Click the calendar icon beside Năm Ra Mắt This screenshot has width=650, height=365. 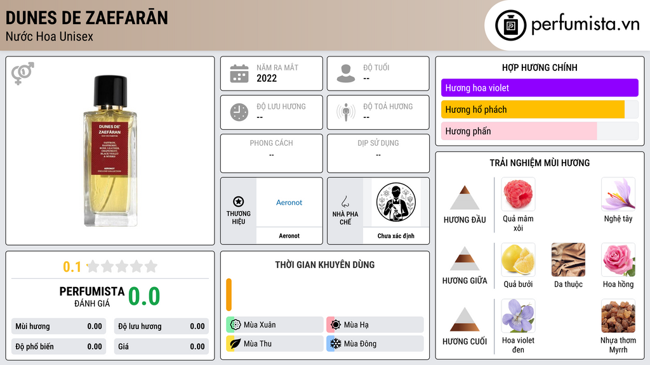(x=239, y=74)
